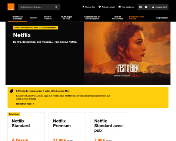Click the discount tag icon in yellow banner
176x141 pixels.
coord(11,91)
